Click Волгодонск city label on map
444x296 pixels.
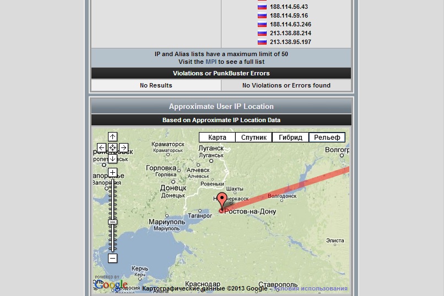point(282,196)
